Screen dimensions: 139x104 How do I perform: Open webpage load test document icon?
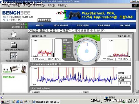tap(14, 45)
